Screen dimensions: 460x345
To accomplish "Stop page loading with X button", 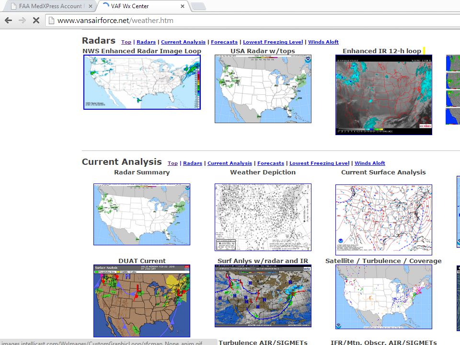I will [36, 20].
